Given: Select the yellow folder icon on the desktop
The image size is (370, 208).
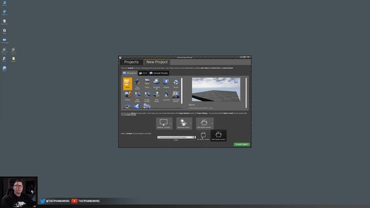Looking at the screenshot, I should 13,59.
